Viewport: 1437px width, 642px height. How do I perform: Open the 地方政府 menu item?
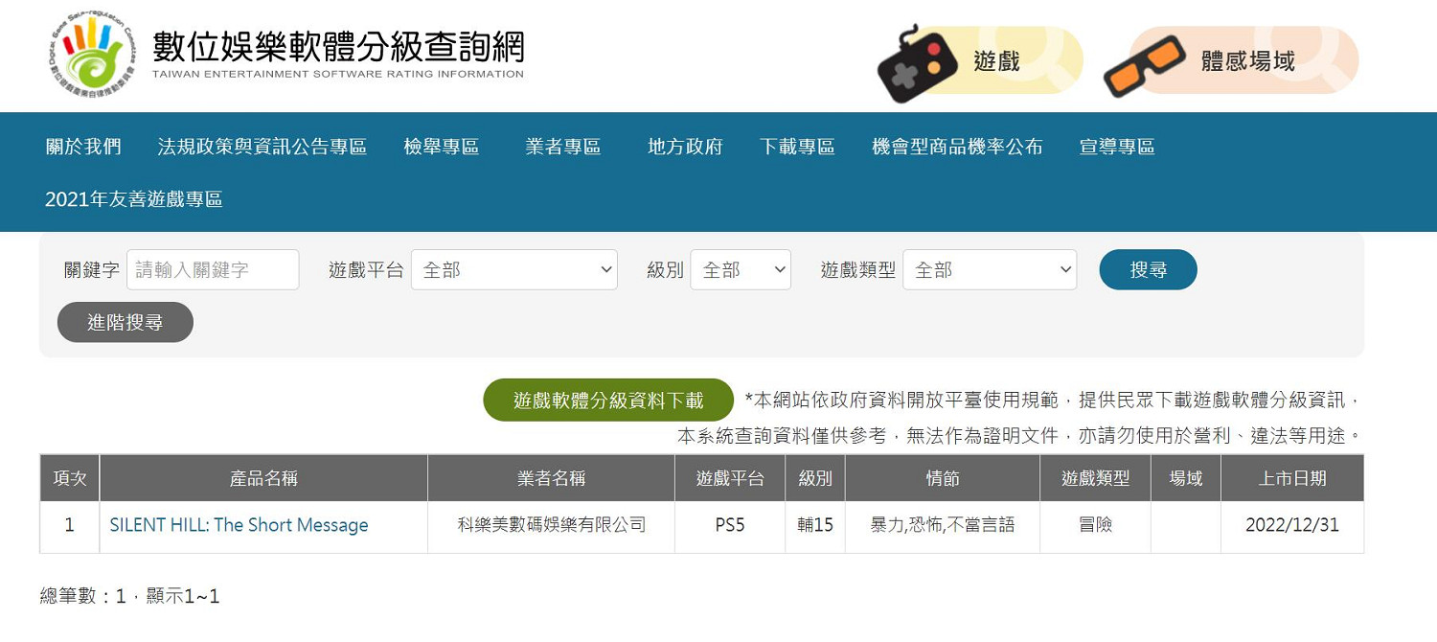pyautogui.click(x=685, y=147)
